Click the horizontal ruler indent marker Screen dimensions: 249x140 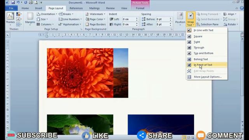[47, 35]
